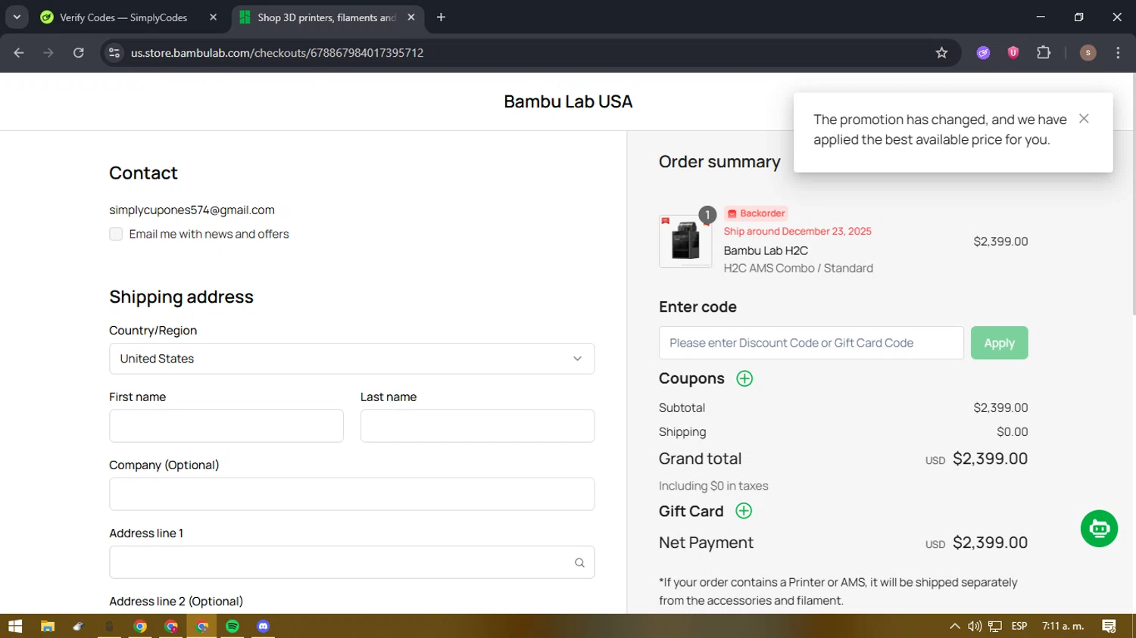Close the Verify Codes SimplyCodes tab
The width and height of the screenshot is (1136, 638).
pos(213,17)
